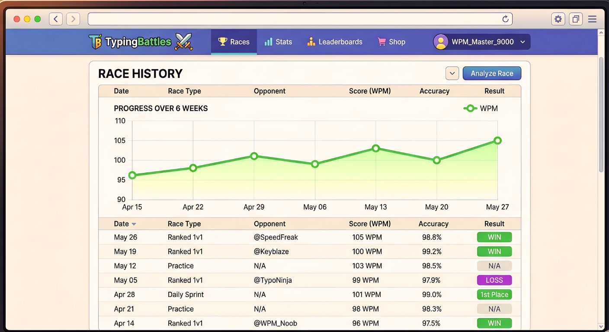Click the Analyze Race button

[x=492, y=73]
